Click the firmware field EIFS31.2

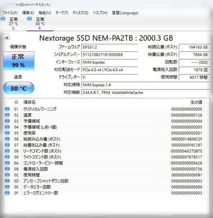click(x=109, y=47)
